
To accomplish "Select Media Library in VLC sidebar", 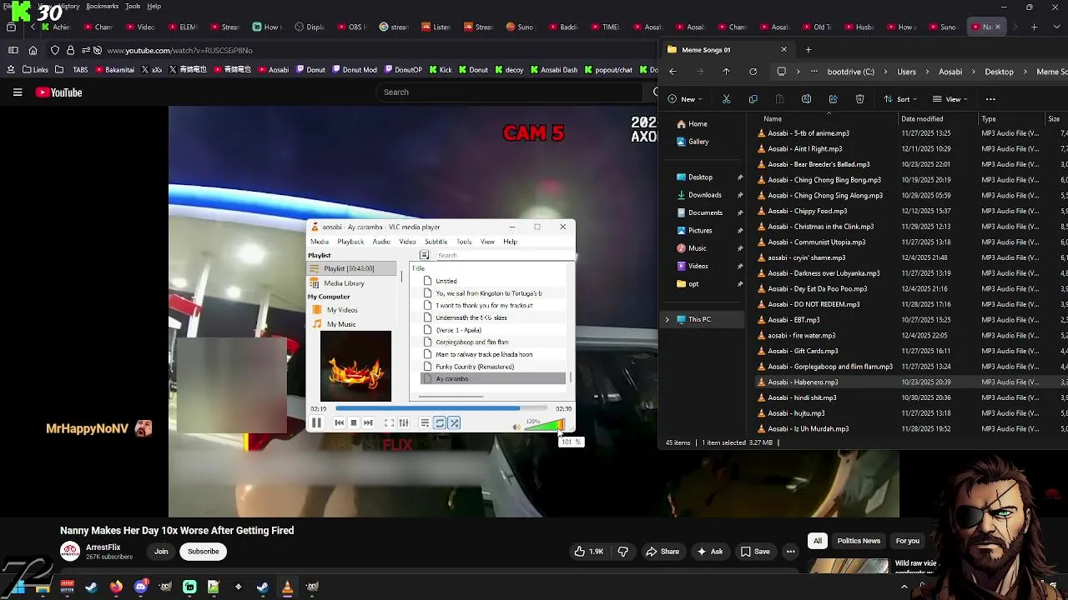I will click(344, 283).
